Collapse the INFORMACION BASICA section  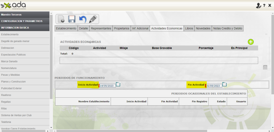tap(25, 28)
